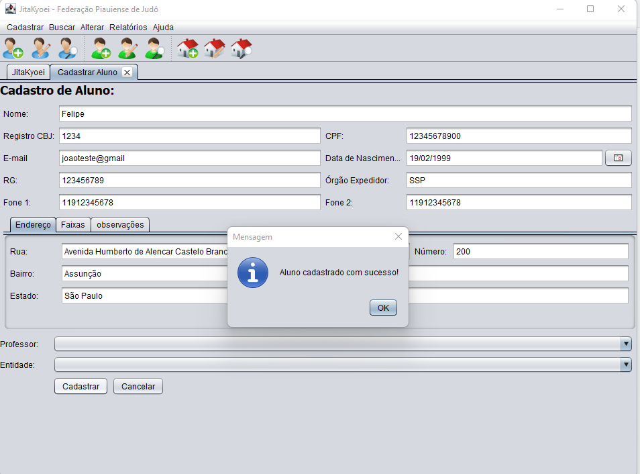Select the Cadastrar Aluno tab
Viewport: 640px width, 474px height.
87,73
